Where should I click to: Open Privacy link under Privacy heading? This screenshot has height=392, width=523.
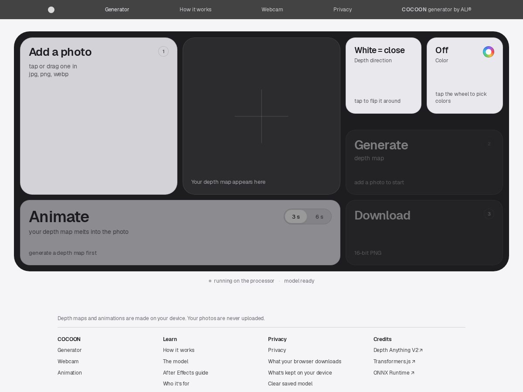pos(277,350)
